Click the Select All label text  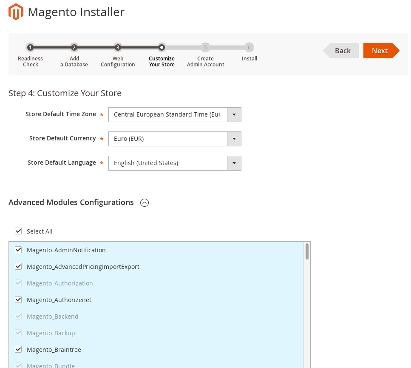[40, 231]
